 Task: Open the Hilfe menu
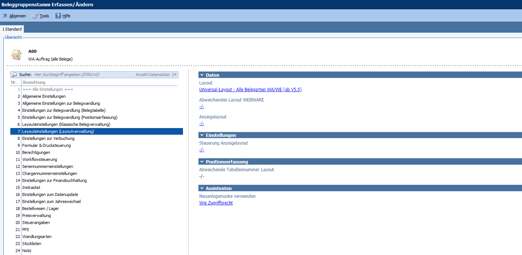pos(66,16)
